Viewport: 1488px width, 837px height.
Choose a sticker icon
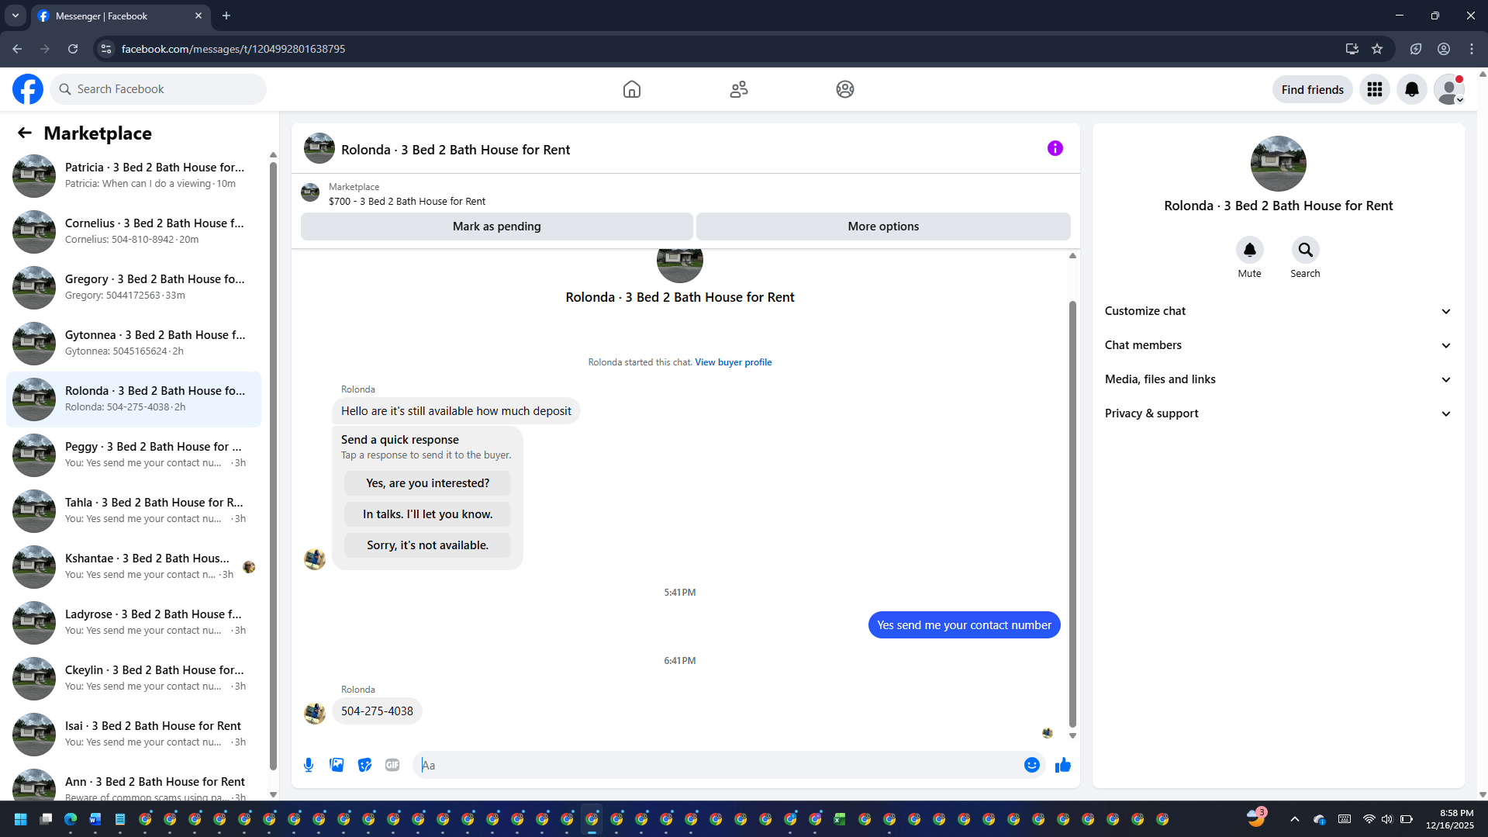pyautogui.click(x=364, y=765)
